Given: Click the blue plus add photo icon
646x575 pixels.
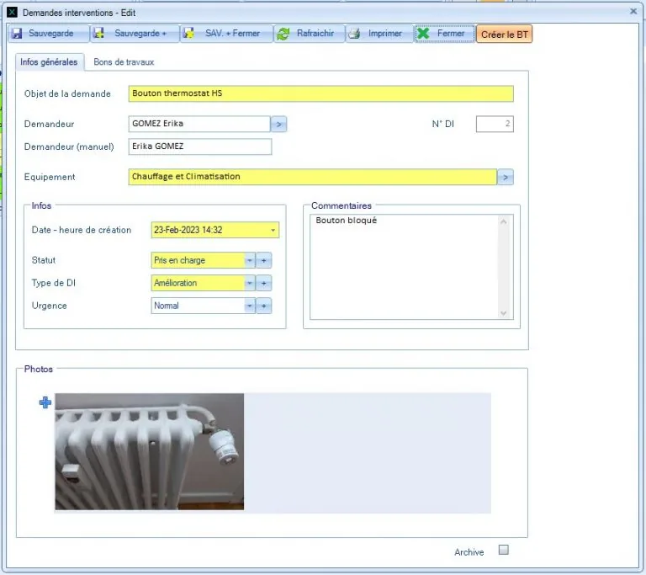Looking at the screenshot, I should (x=45, y=402).
